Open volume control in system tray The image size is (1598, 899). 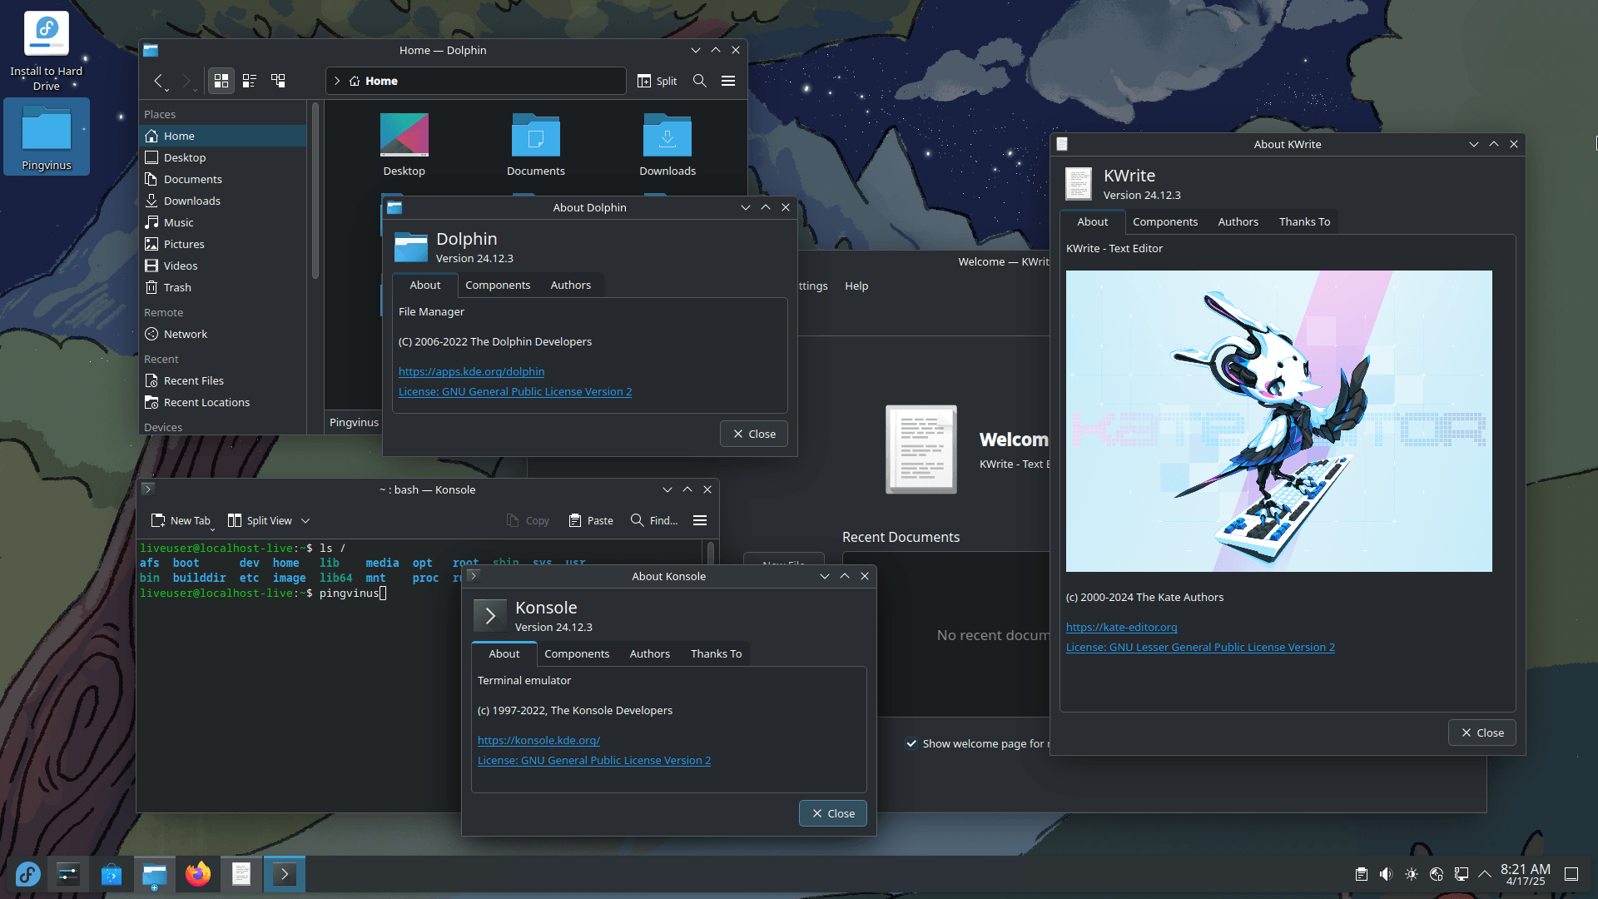click(x=1386, y=874)
